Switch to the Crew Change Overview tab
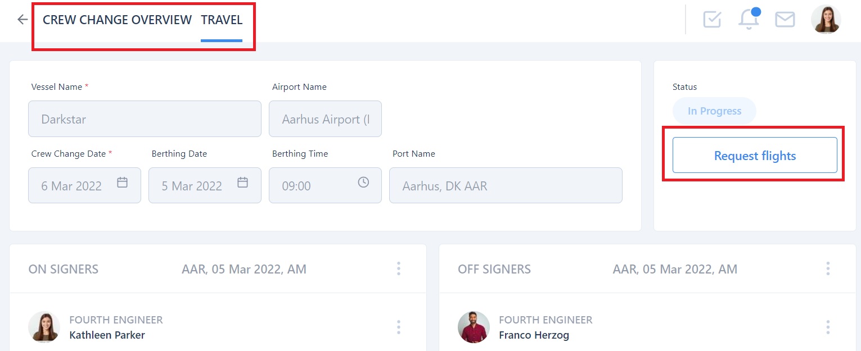 [117, 20]
